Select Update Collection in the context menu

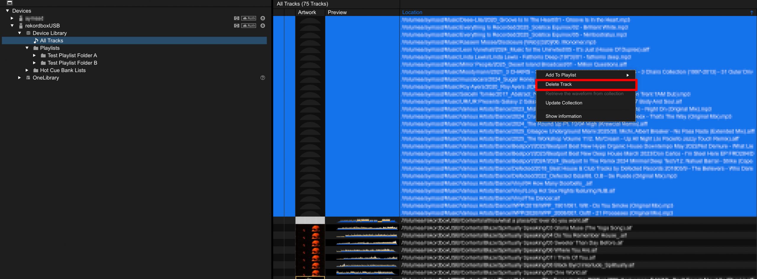[564, 103]
